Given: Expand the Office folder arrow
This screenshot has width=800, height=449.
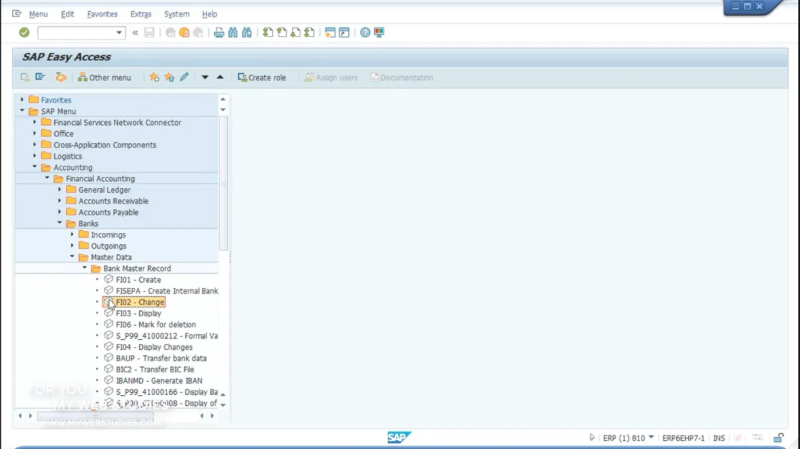Looking at the screenshot, I should coord(35,133).
